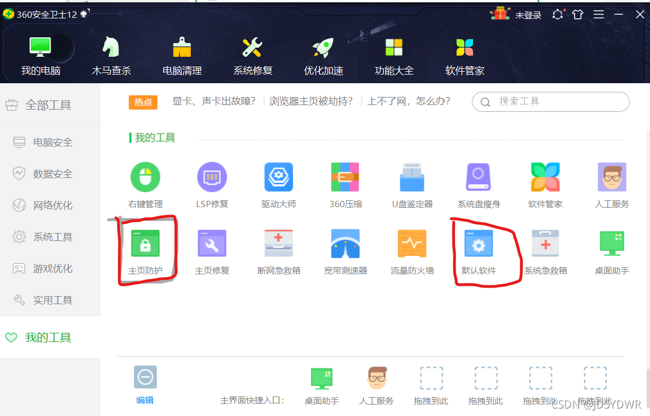Open the skin (shirt) icon
This screenshot has width=650, height=416.
(578, 15)
